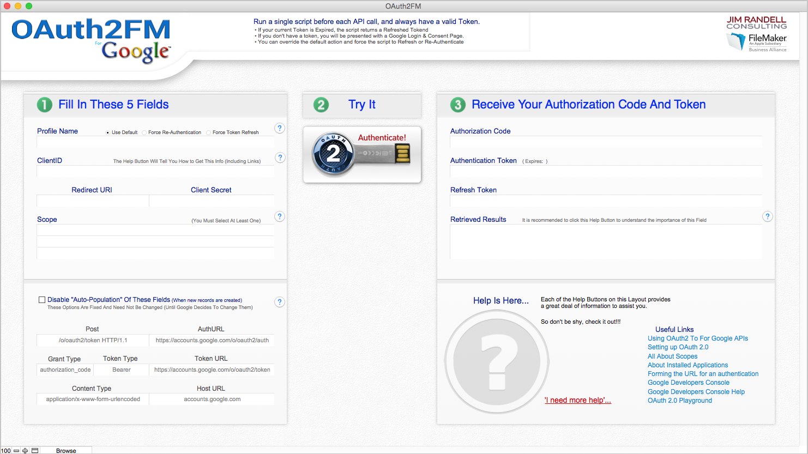The image size is (808, 454).
Task: Click into the Authorization Code field
Action: click(x=606, y=142)
